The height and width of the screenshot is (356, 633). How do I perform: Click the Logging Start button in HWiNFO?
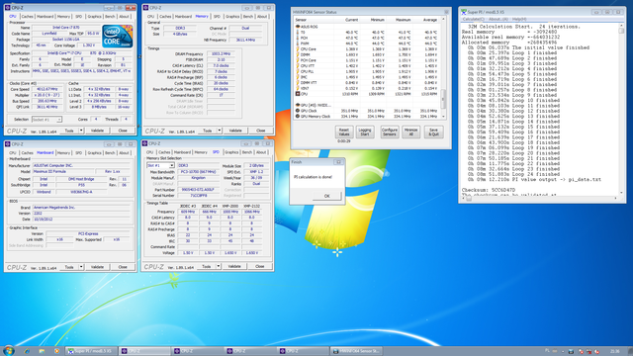pos(365,132)
